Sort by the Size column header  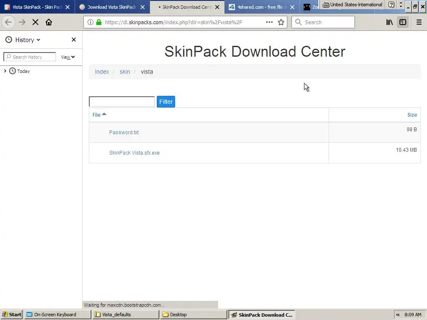[x=412, y=115]
